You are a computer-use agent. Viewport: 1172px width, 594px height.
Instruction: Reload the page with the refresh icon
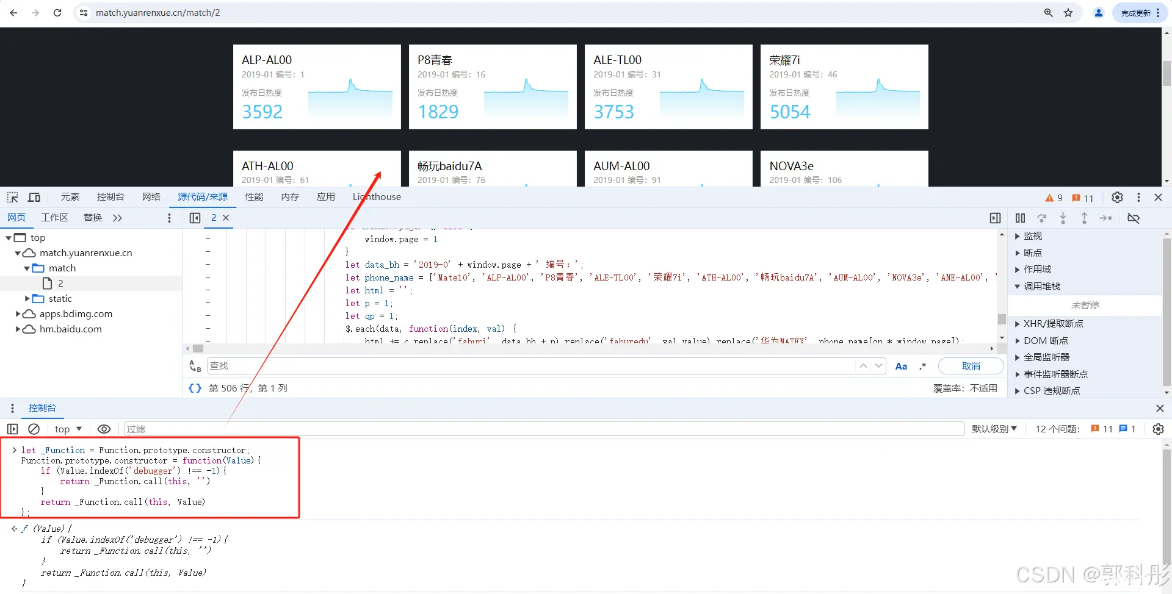57,12
